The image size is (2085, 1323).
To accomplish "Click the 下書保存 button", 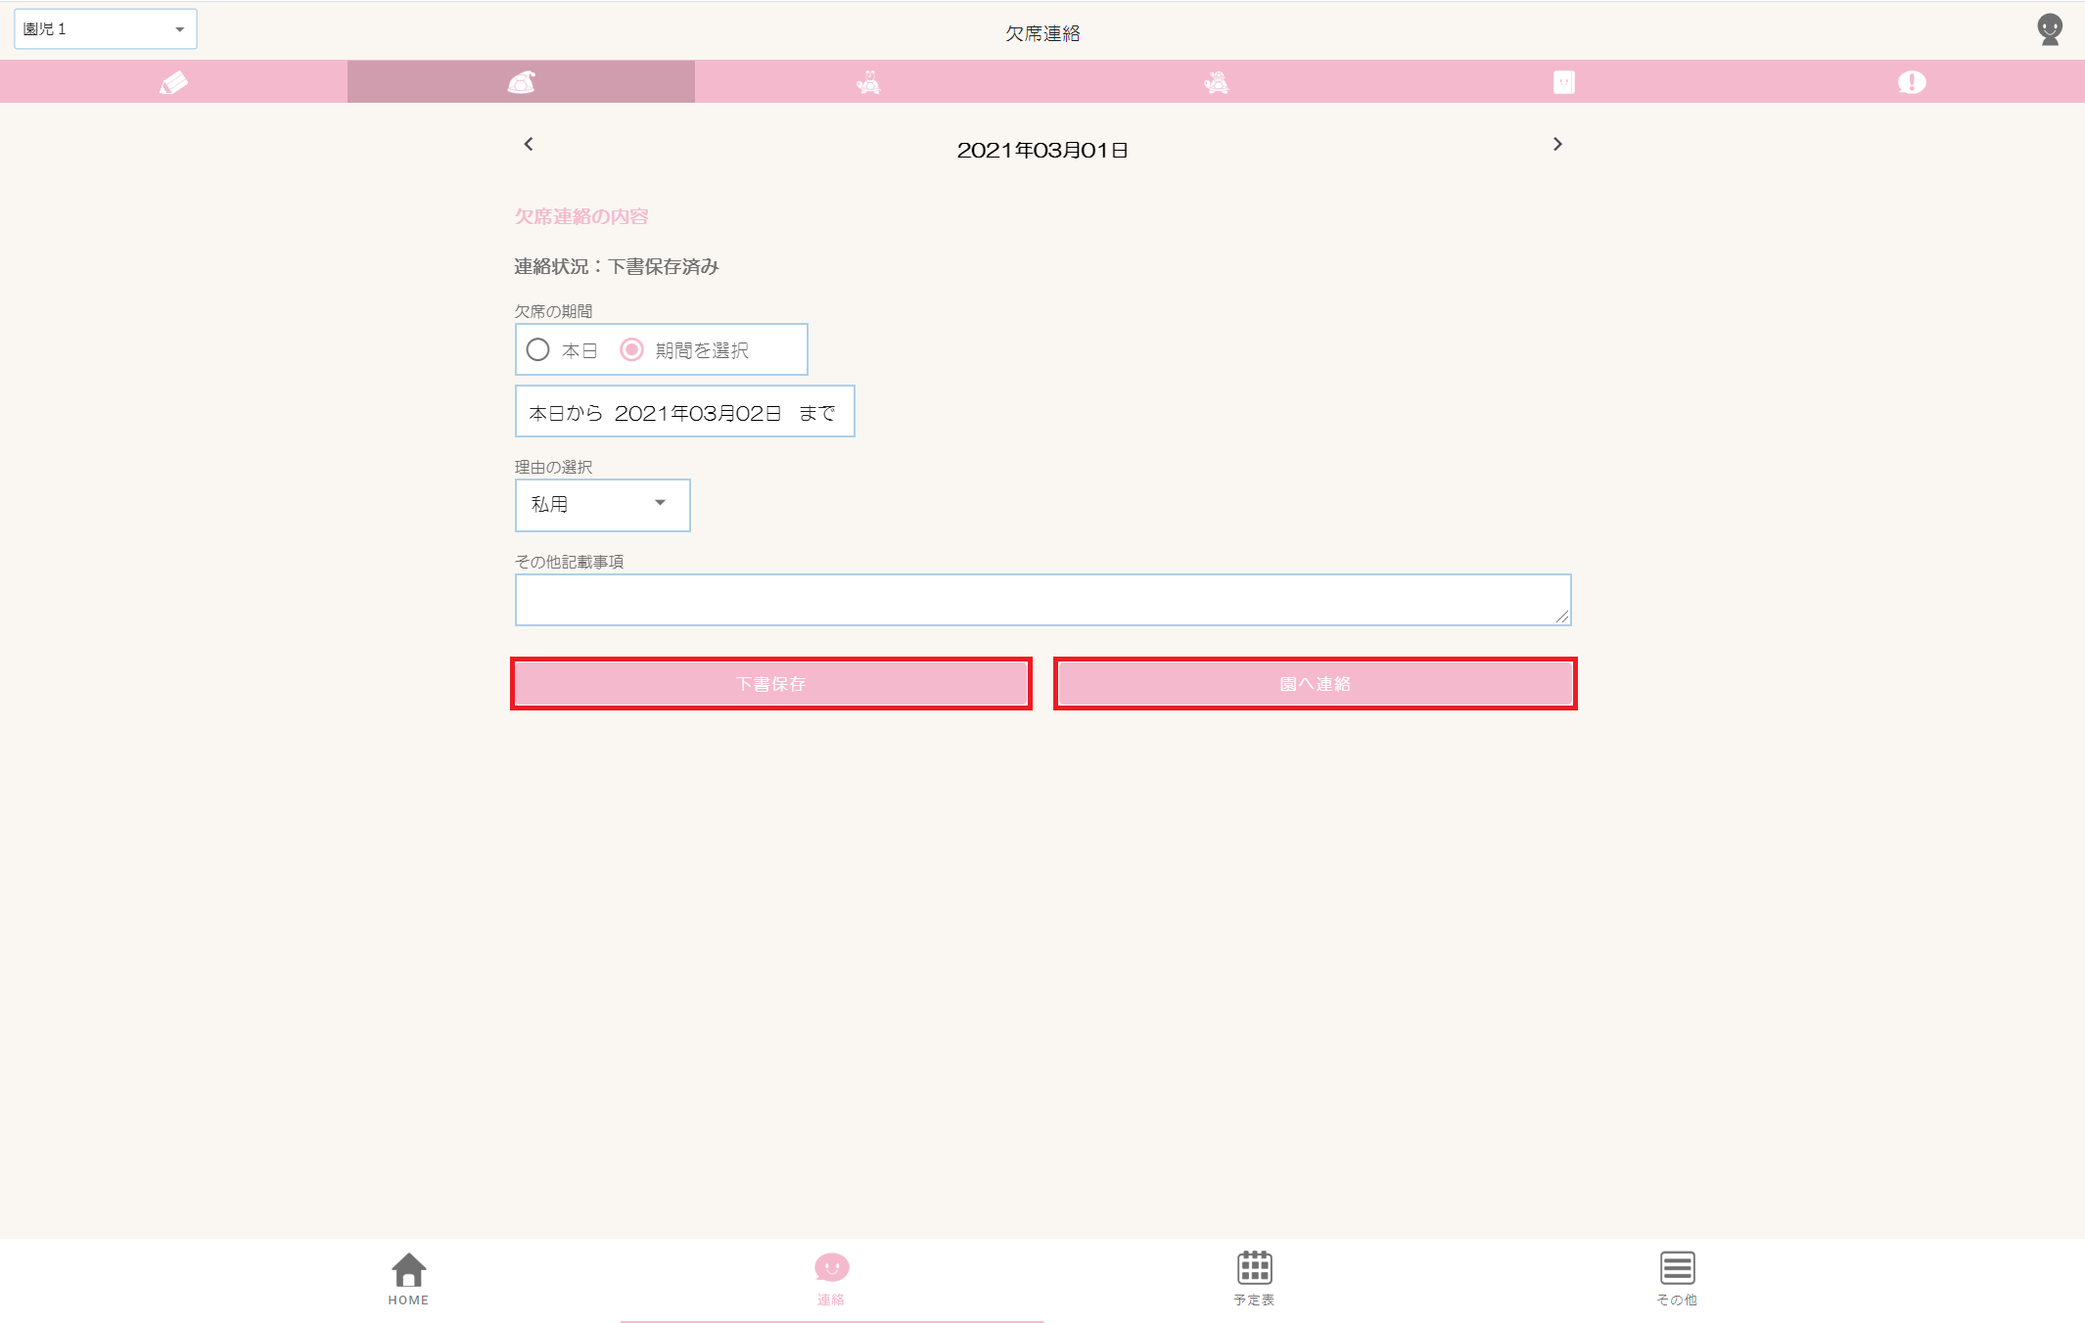I will pos(771,683).
